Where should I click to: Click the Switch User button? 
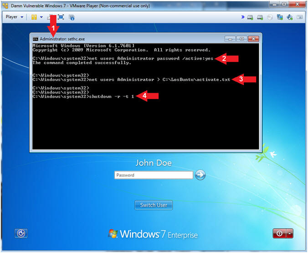pos(154,205)
